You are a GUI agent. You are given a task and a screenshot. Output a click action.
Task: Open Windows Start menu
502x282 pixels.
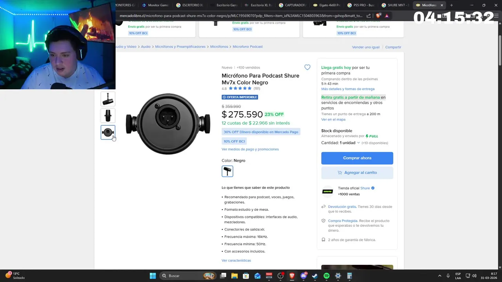pyautogui.click(x=153, y=276)
